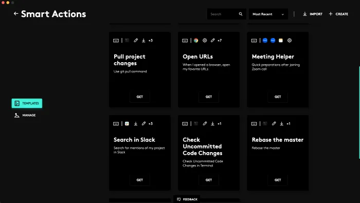Select the Pull project changes title

pyautogui.click(x=130, y=60)
